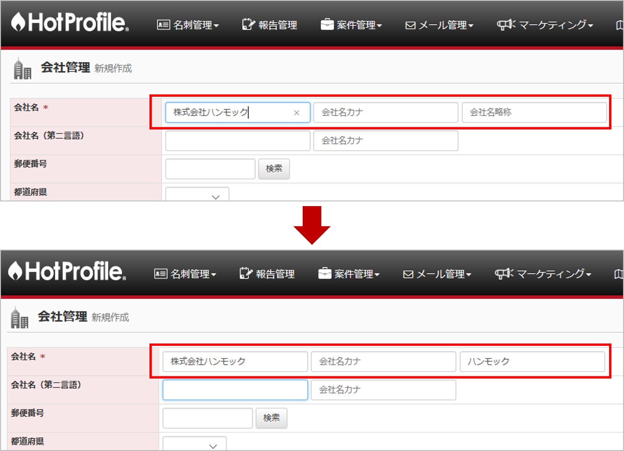This screenshot has height=451, width=624.
Task: Focus 会社名カナ in upper 第二言語 row
Action: [386, 141]
